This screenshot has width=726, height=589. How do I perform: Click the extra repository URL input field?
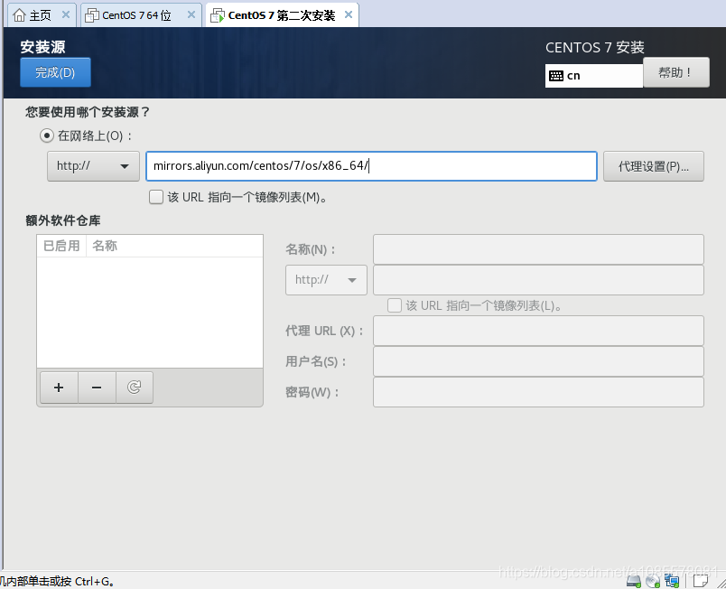pos(538,280)
